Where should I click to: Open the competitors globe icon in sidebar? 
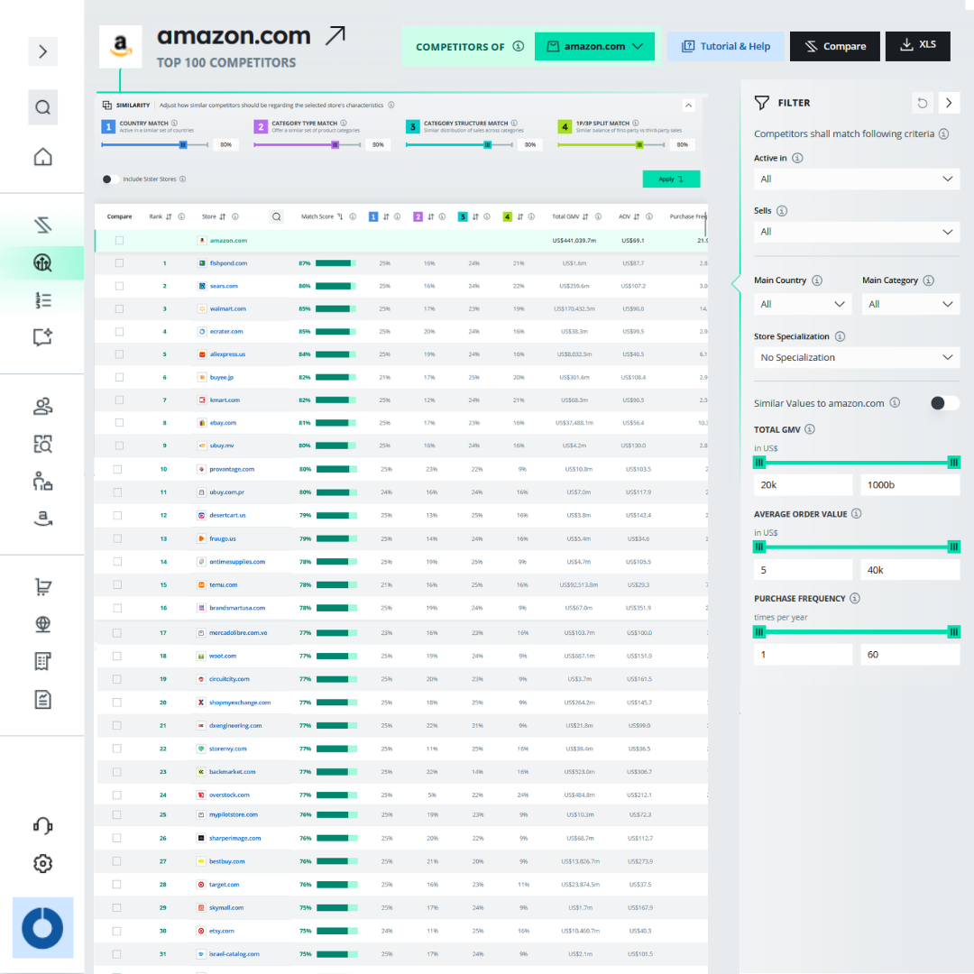click(x=43, y=262)
